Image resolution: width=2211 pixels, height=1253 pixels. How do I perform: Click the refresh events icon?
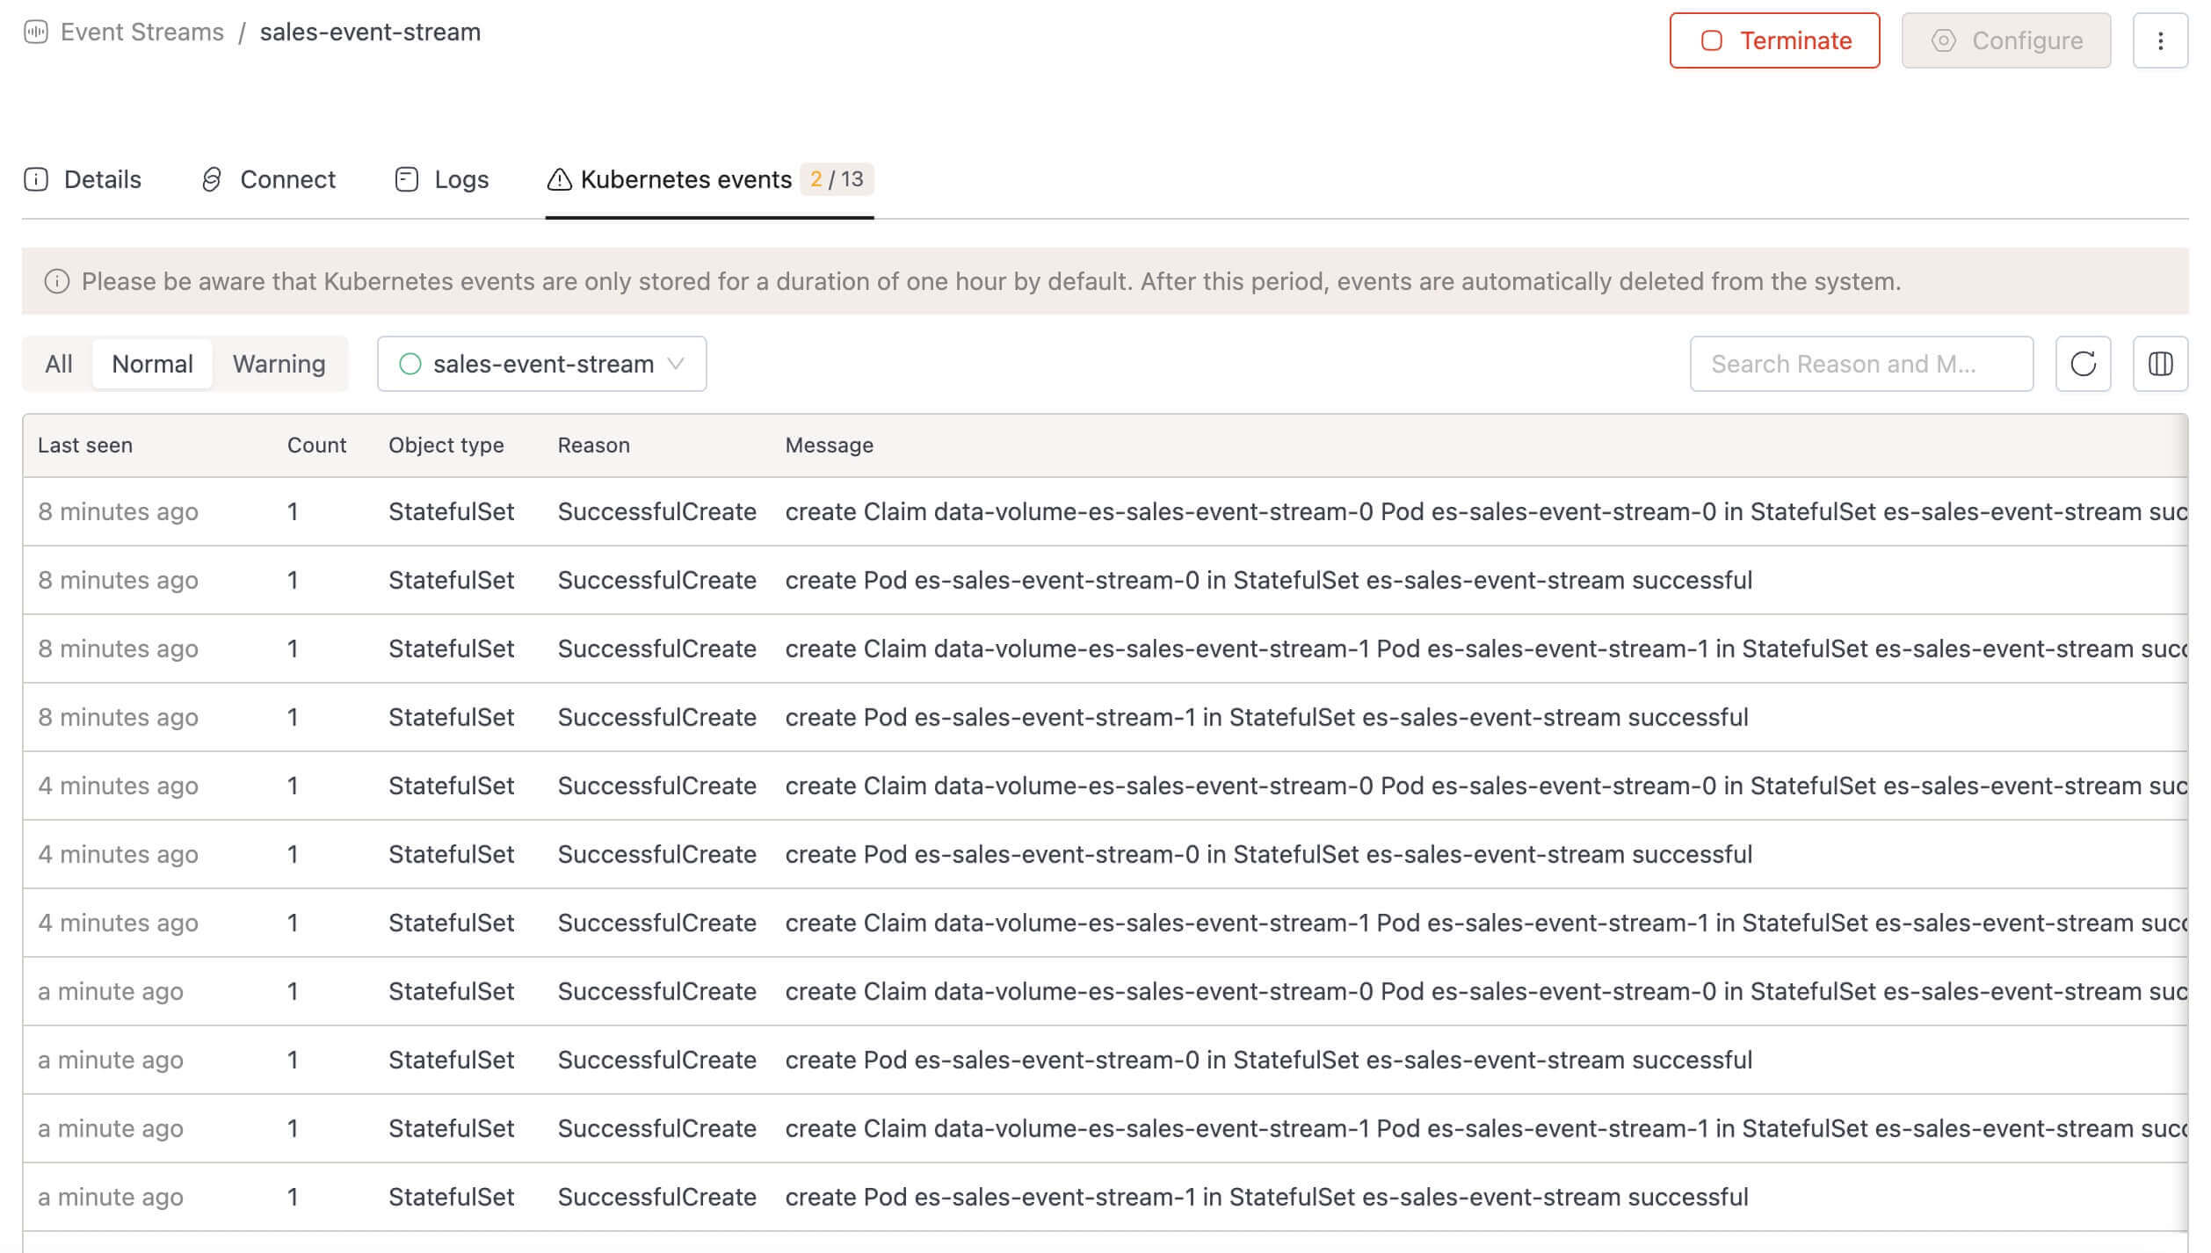coord(2083,364)
